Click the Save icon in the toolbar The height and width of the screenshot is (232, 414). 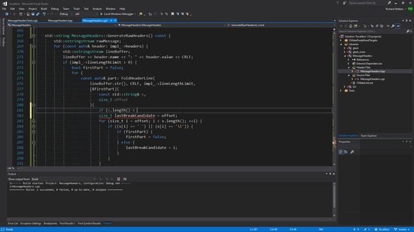click(33, 14)
